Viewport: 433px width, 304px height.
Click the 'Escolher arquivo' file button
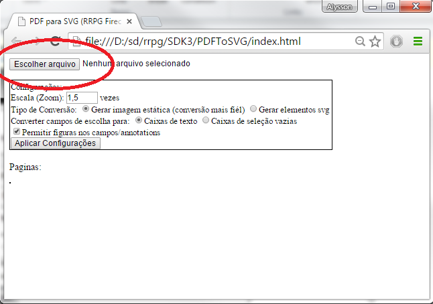45,64
